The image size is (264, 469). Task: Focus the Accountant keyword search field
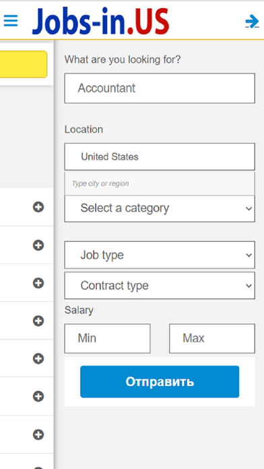coord(160,88)
